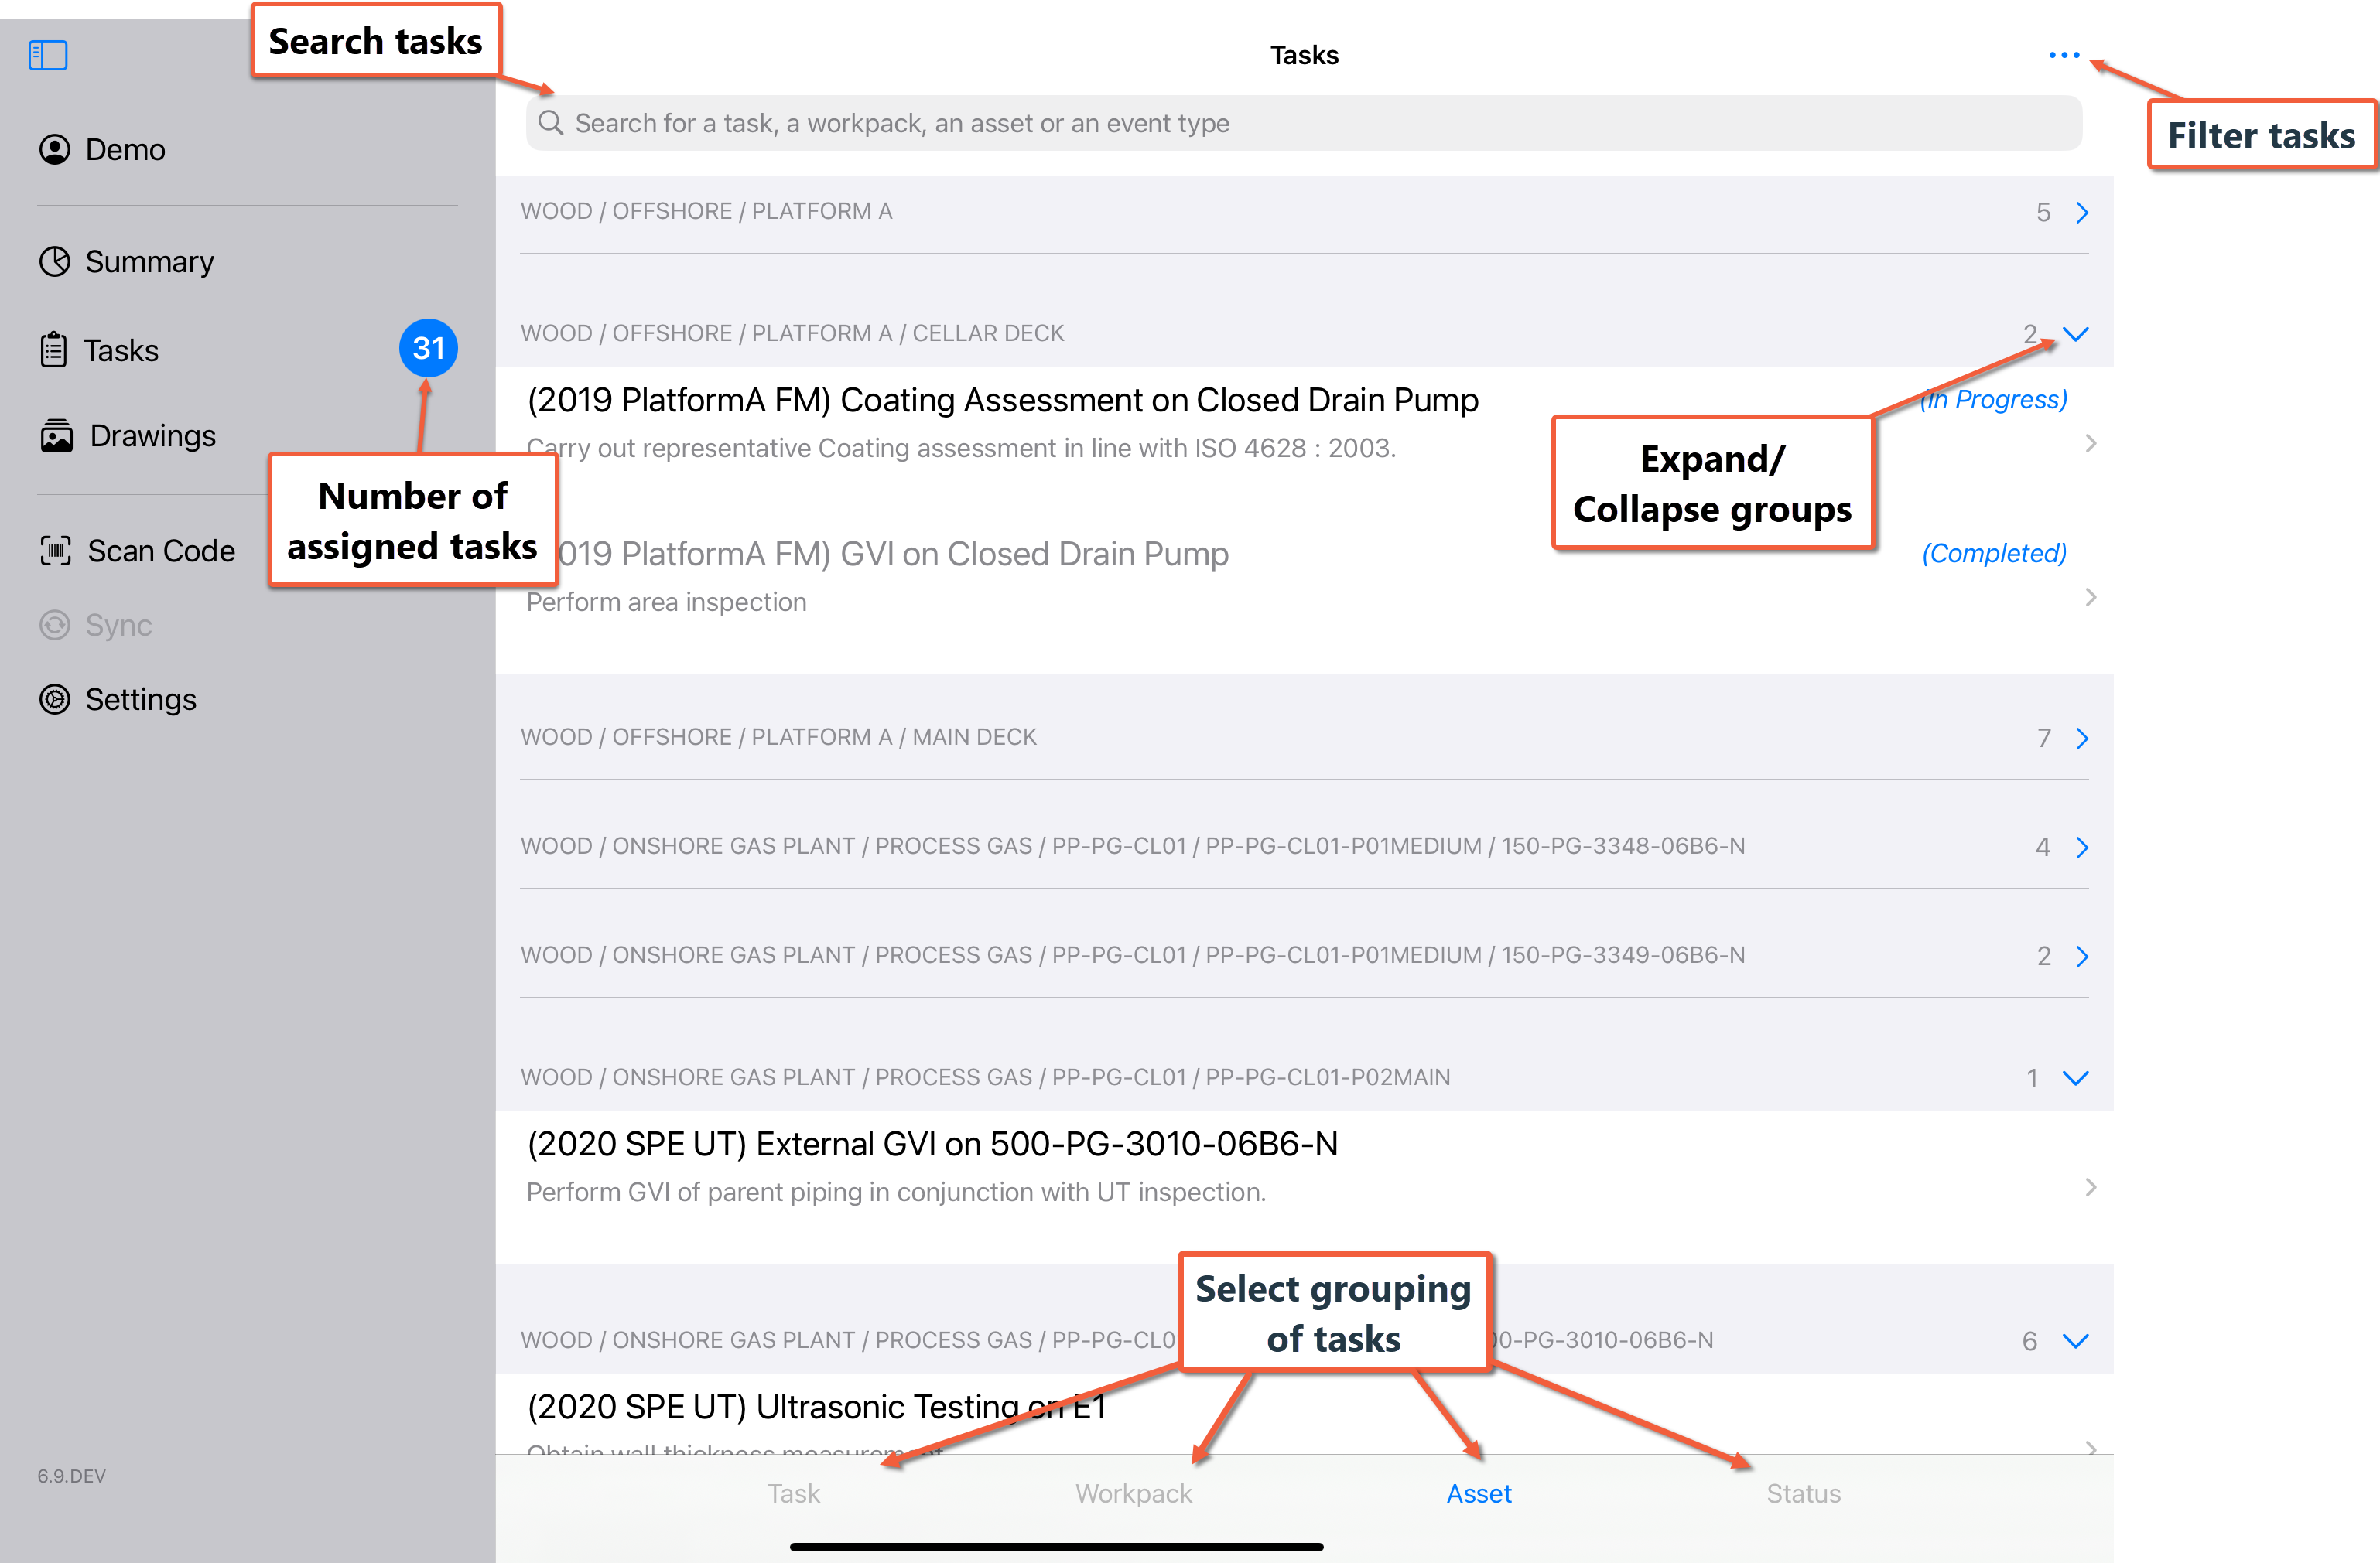Screen dimensions: 2380x1563
Task: Open the three-dot filter menu
Action: click(x=2063, y=55)
